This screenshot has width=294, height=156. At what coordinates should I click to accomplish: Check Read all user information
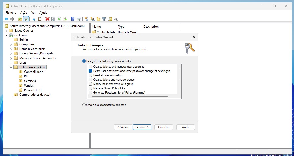[x=90, y=75]
